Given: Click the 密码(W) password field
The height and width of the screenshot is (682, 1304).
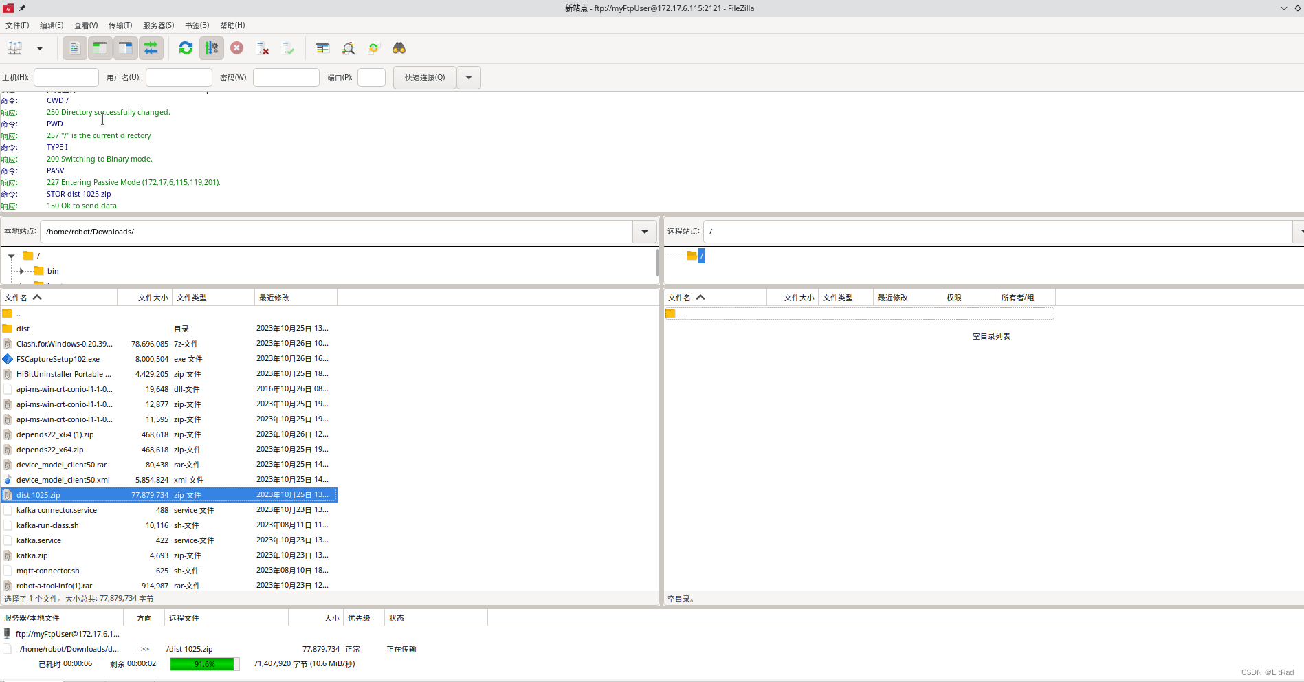Looking at the screenshot, I should click(286, 78).
